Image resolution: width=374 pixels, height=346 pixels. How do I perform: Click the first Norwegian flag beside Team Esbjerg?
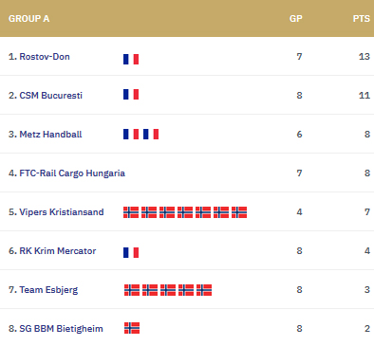coord(132,290)
